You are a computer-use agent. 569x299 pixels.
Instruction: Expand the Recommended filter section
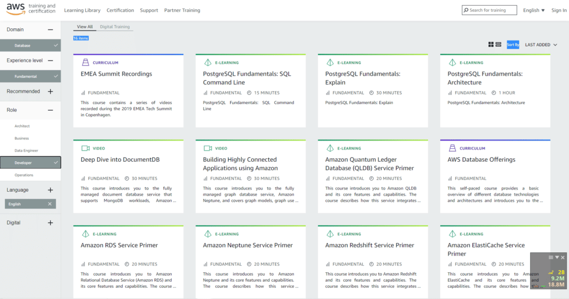[50, 91]
